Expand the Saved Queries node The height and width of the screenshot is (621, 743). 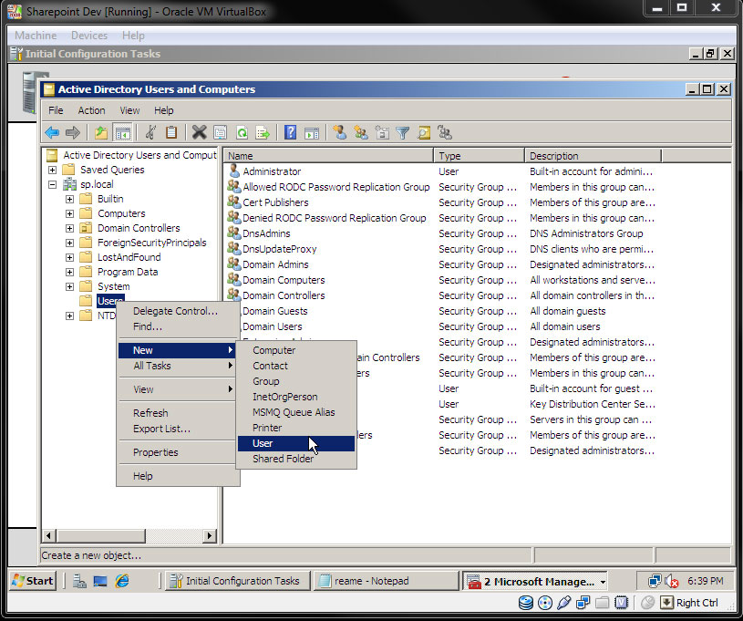click(53, 170)
